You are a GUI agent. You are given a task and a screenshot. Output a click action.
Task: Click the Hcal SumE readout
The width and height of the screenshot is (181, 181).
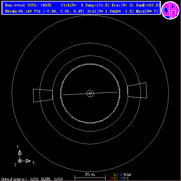pyautogui.click(x=111, y=11)
